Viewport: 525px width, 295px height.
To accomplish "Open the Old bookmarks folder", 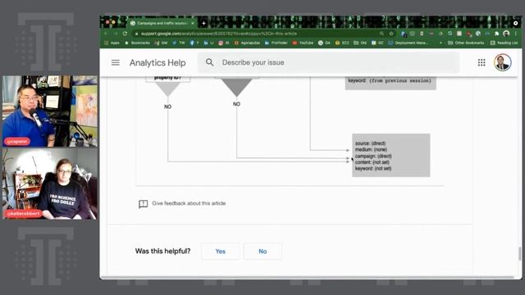I will pyautogui.click(x=360, y=43).
